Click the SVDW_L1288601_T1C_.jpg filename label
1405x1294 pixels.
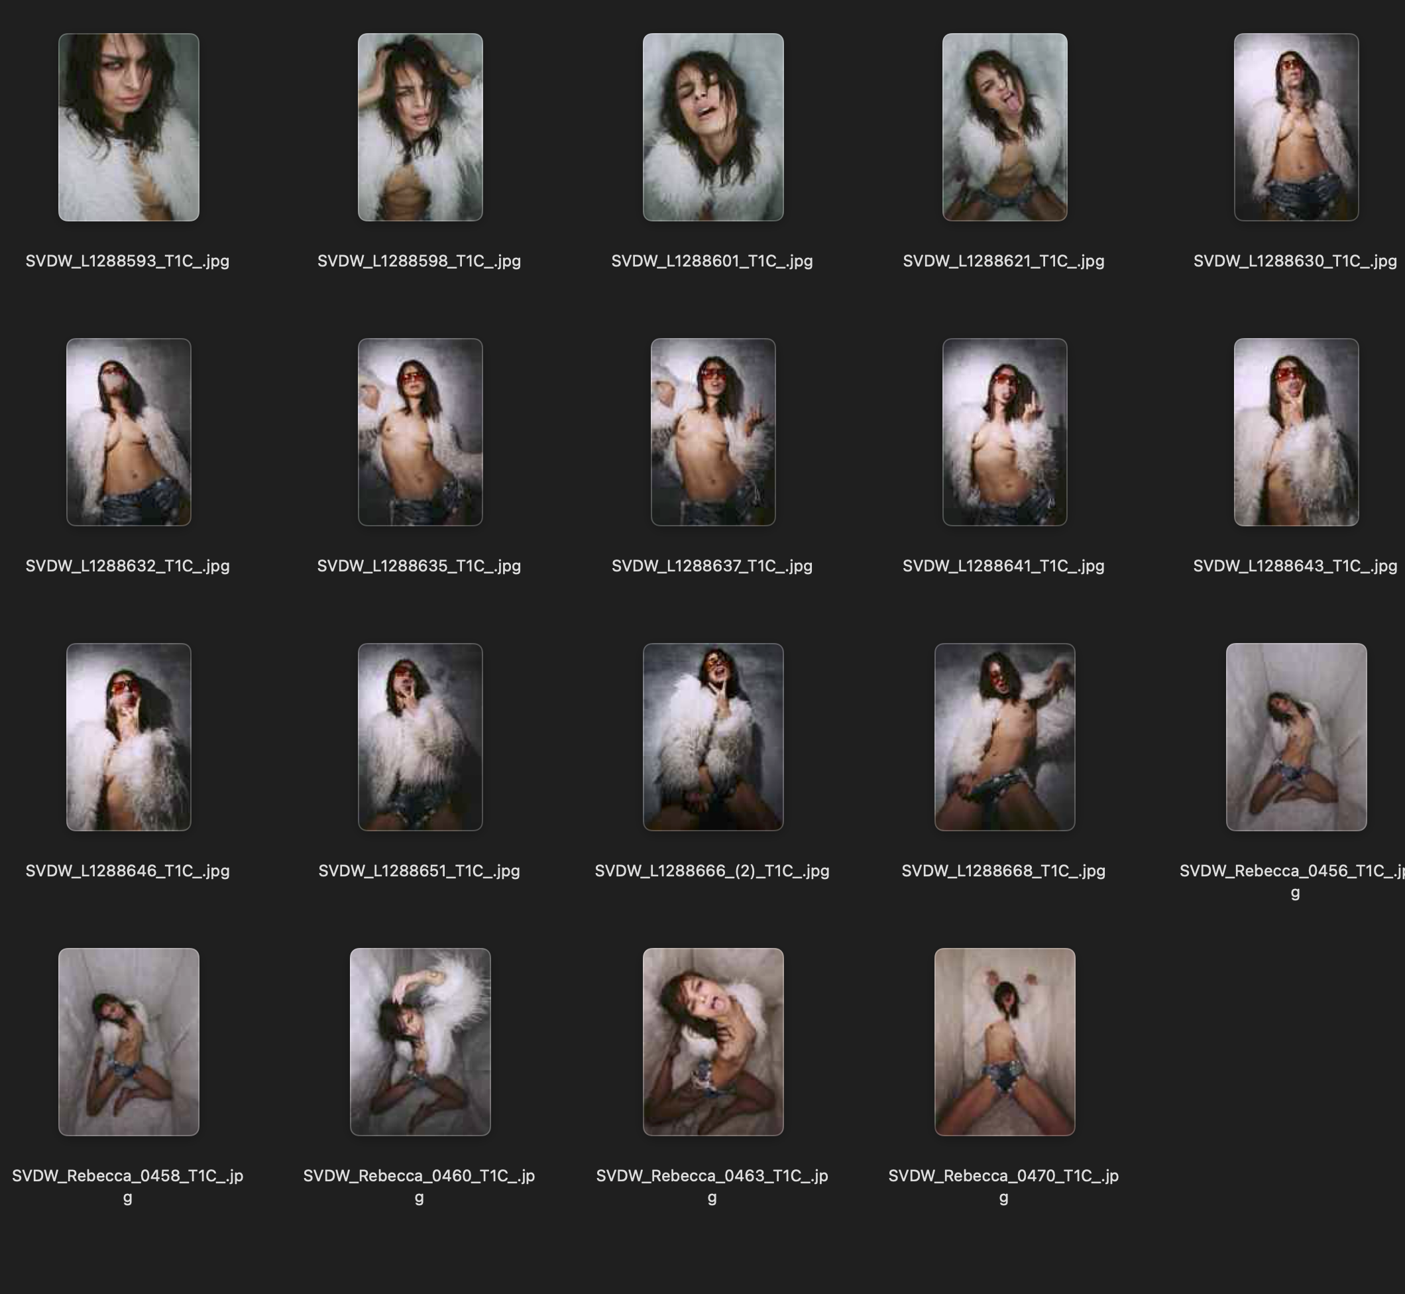[712, 261]
